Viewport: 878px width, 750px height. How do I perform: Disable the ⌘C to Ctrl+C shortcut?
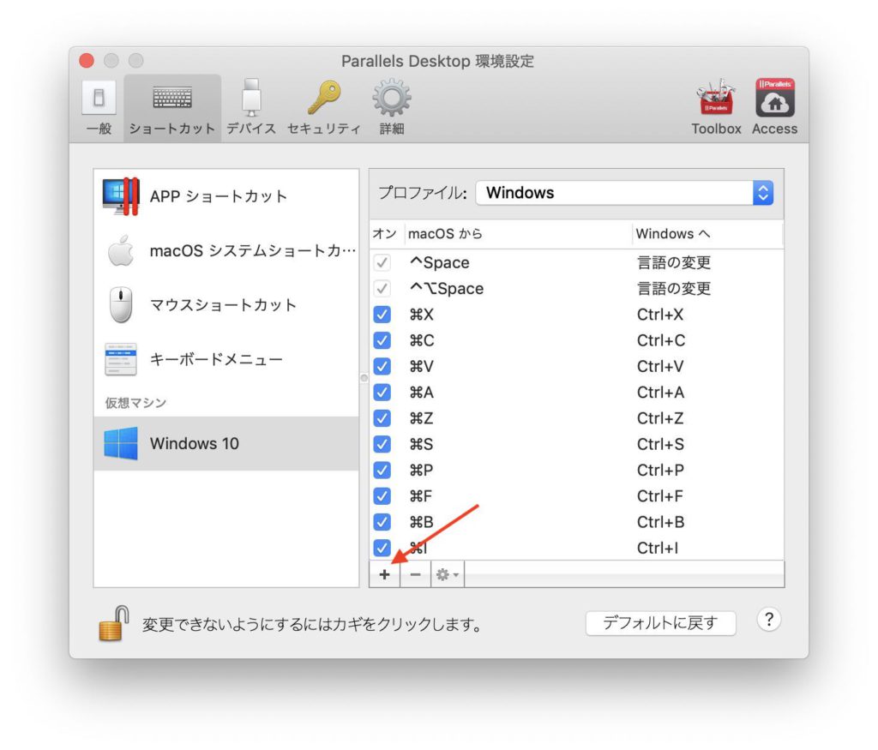click(382, 340)
